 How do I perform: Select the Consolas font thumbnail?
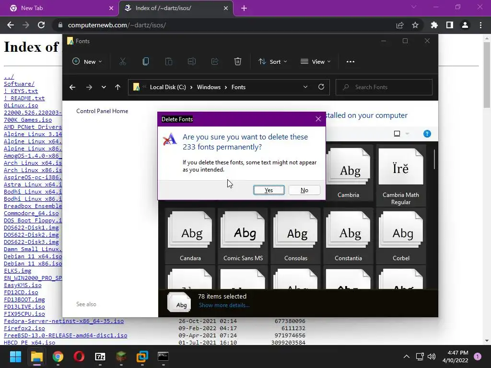point(295,236)
